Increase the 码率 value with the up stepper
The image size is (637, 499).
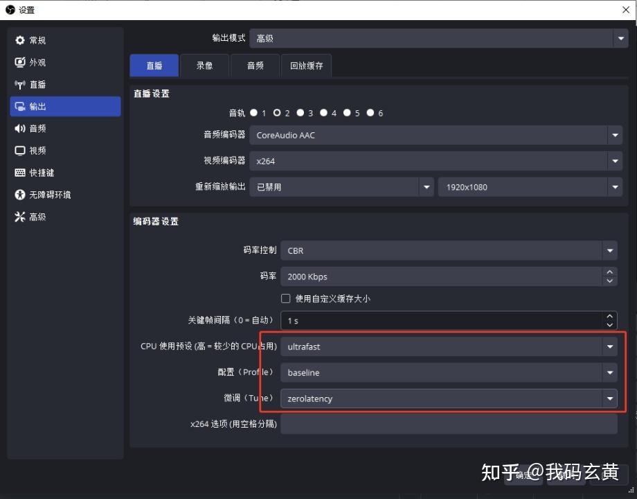pyautogui.click(x=609, y=272)
